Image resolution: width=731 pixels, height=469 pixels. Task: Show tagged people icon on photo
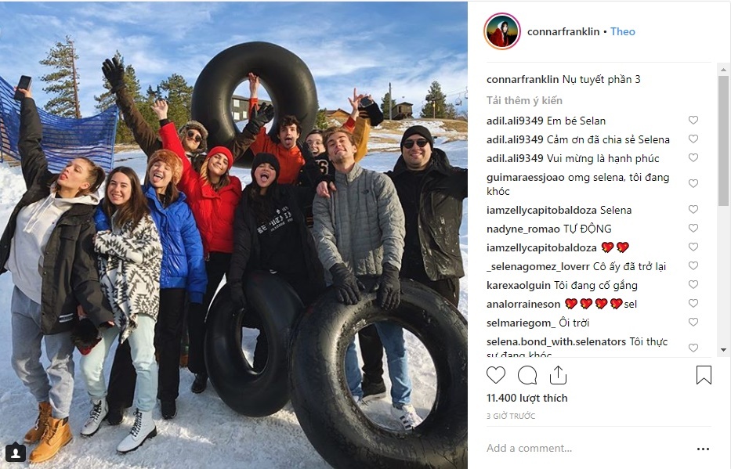click(x=16, y=452)
